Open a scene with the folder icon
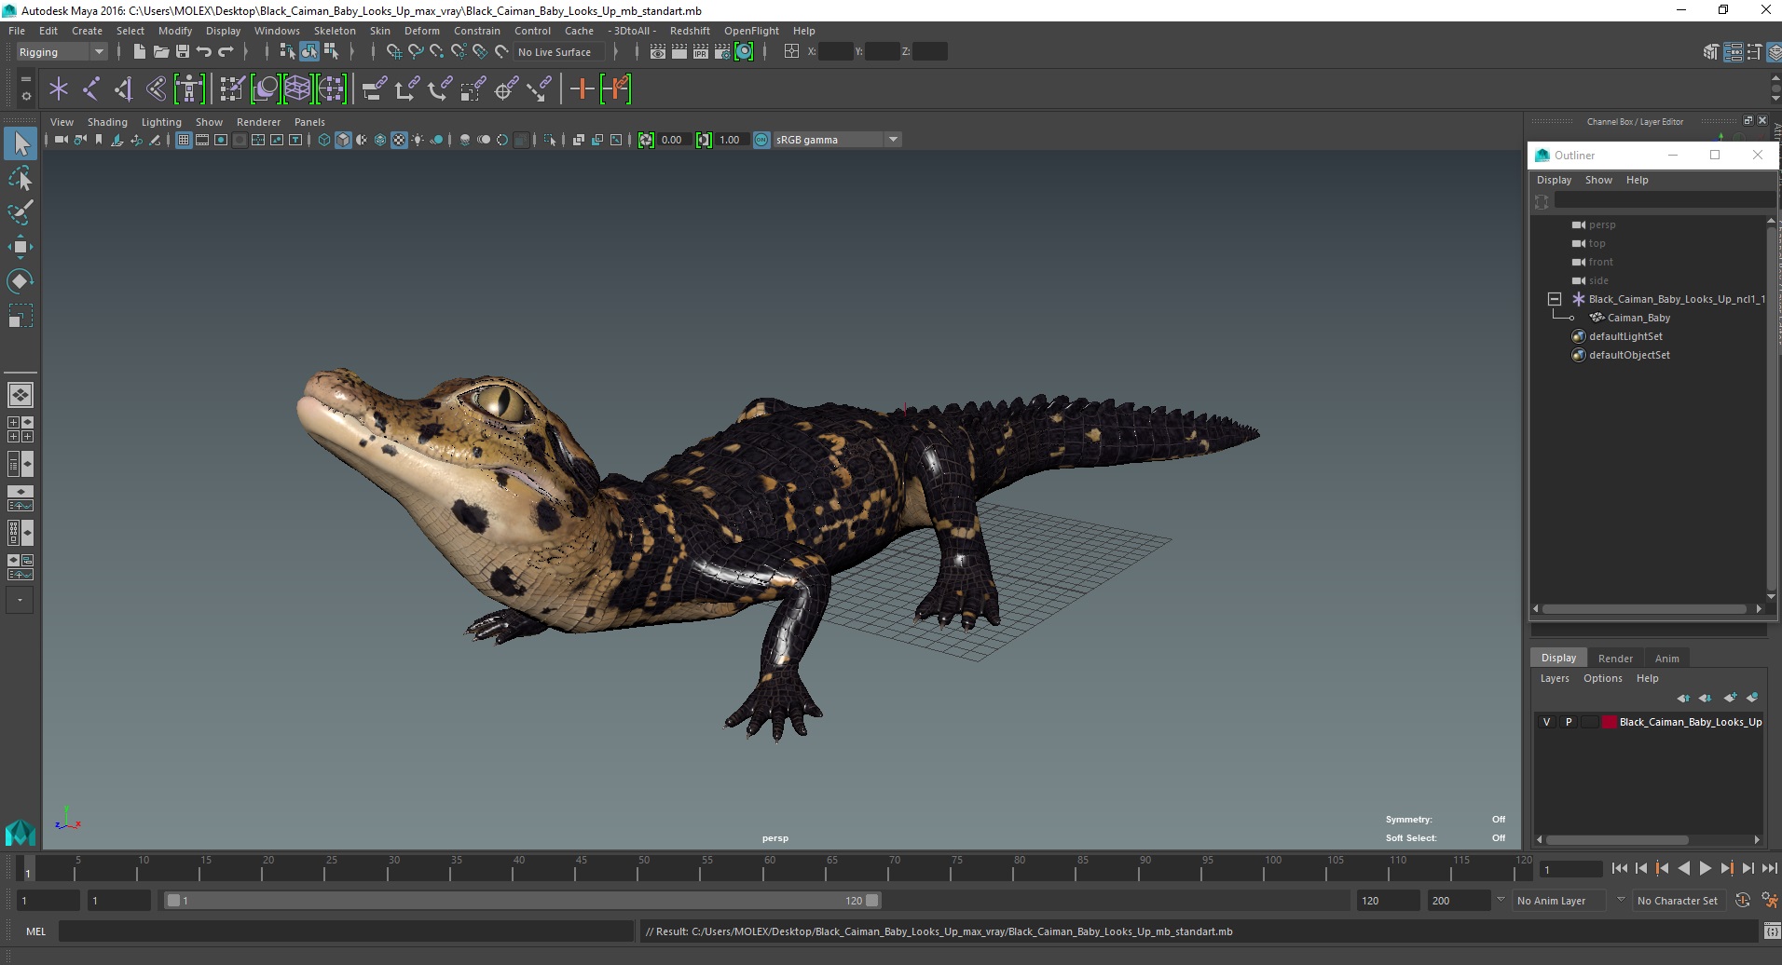This screenshot has width=1782, height=965. [160, 52]
